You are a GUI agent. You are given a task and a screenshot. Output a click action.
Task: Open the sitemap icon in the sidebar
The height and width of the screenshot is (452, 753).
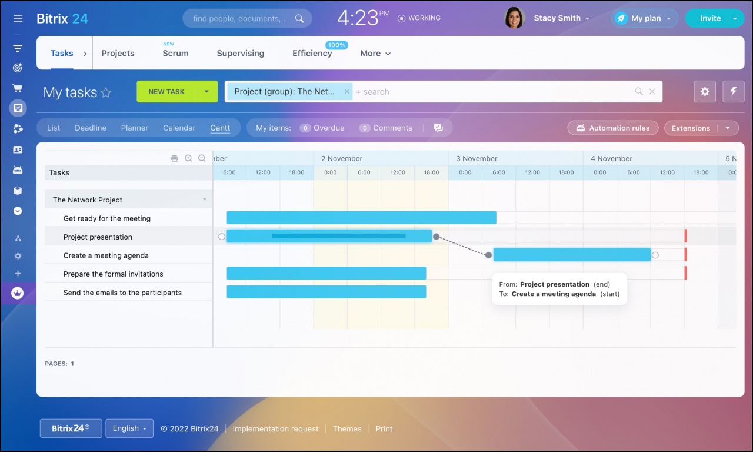click(18, 238)
